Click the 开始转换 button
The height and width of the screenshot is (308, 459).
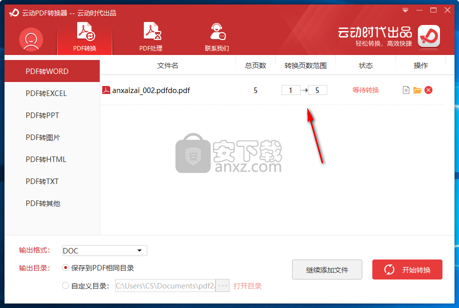pos(407,269)
